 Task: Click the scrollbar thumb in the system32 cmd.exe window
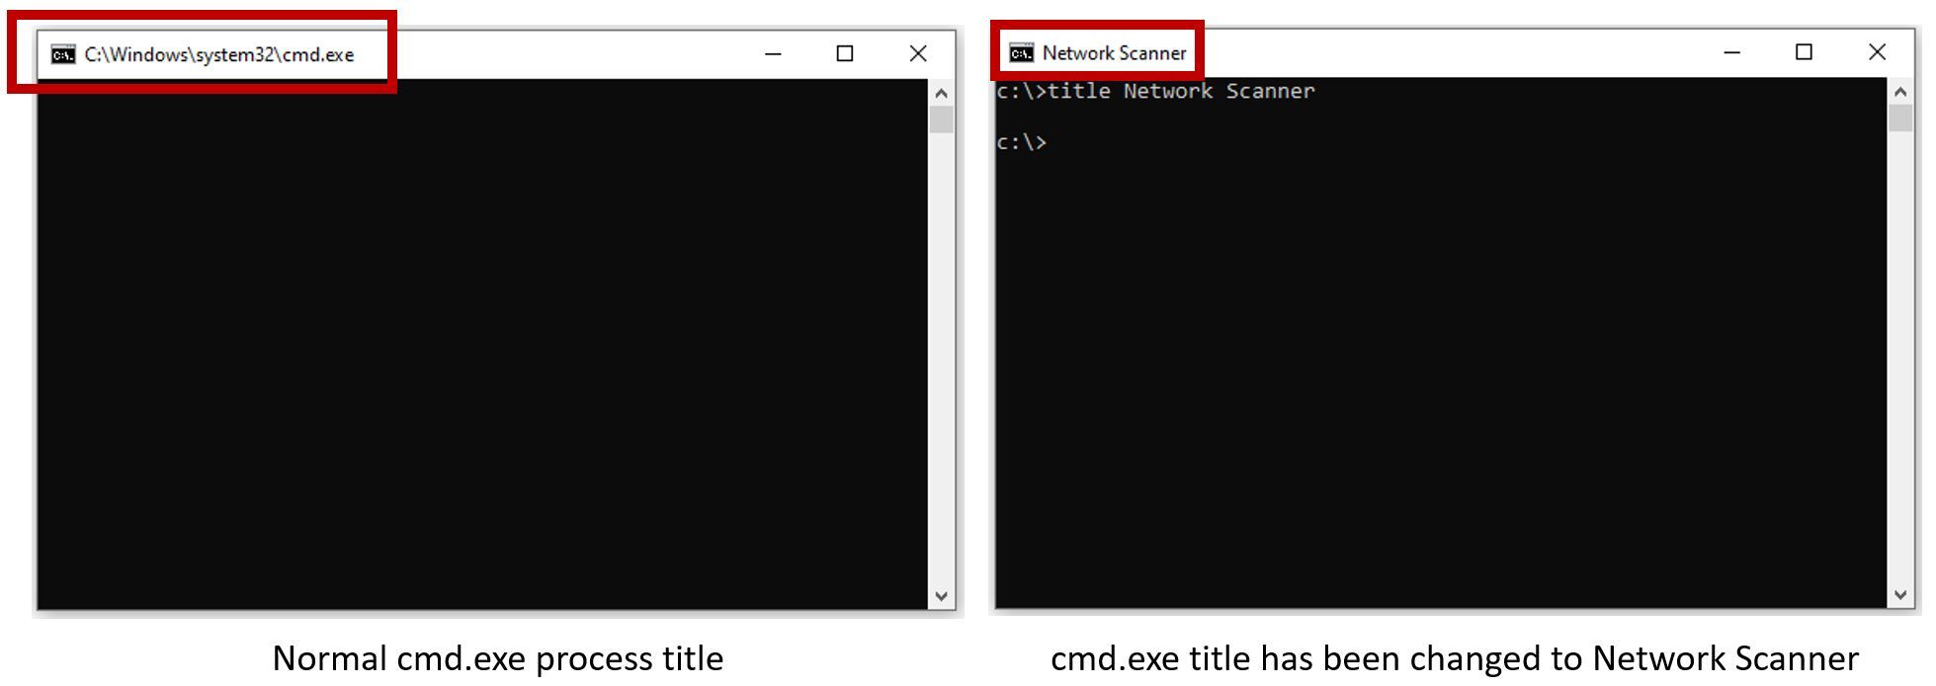pos(941,119)
